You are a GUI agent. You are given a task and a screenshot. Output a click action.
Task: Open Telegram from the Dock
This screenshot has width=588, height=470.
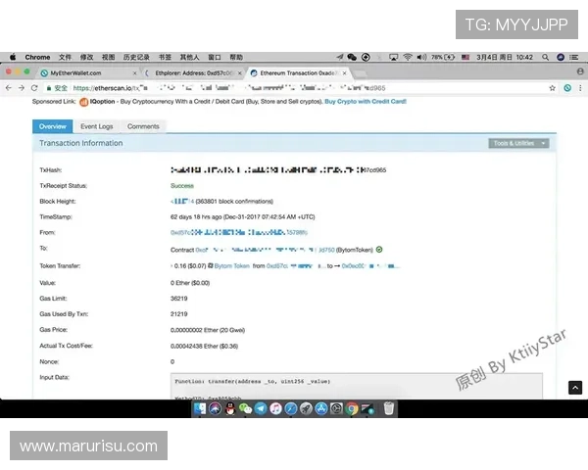tap(261, 408)
